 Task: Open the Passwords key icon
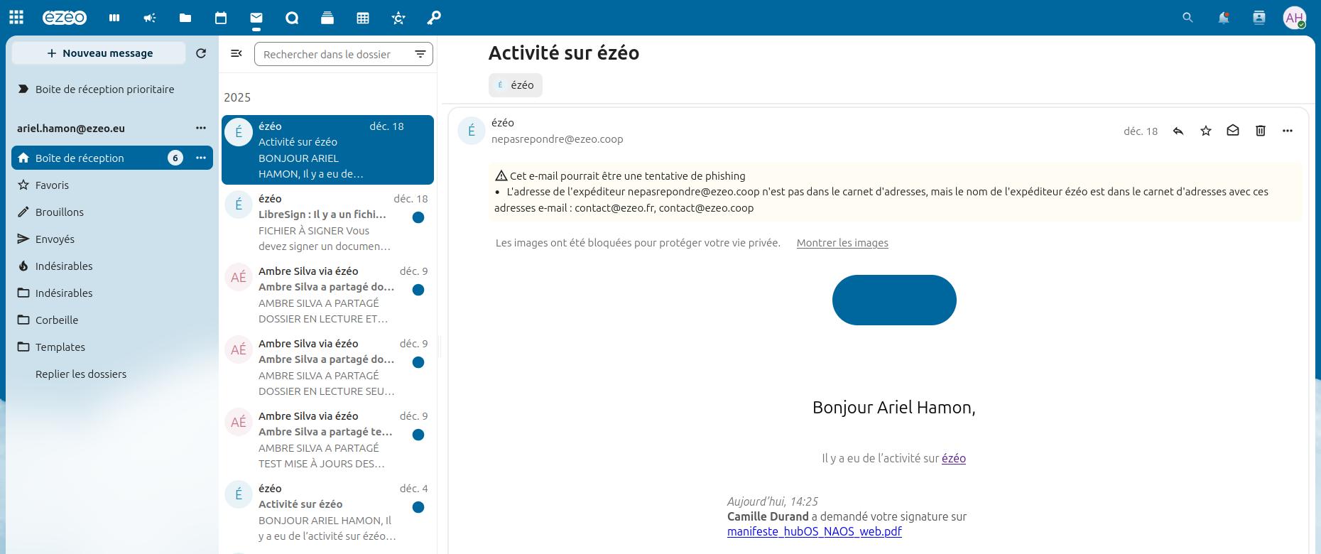click(434, 18)
